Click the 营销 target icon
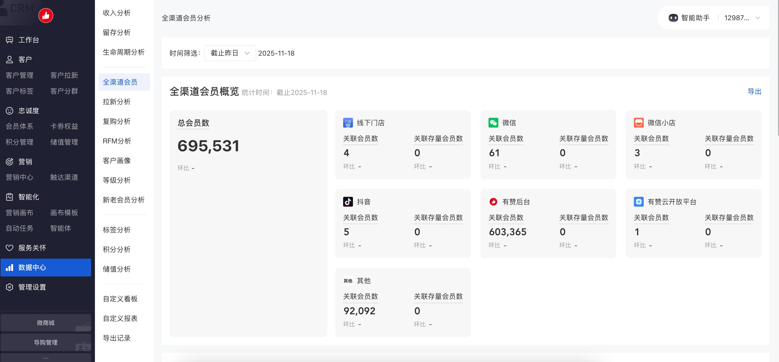 point(9,162)
